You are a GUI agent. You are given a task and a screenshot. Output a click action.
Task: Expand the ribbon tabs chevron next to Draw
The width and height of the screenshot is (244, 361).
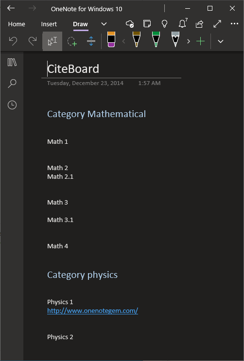[x=104, y=24]
